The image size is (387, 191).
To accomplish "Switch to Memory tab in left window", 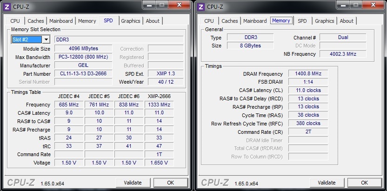I will 87,21.
